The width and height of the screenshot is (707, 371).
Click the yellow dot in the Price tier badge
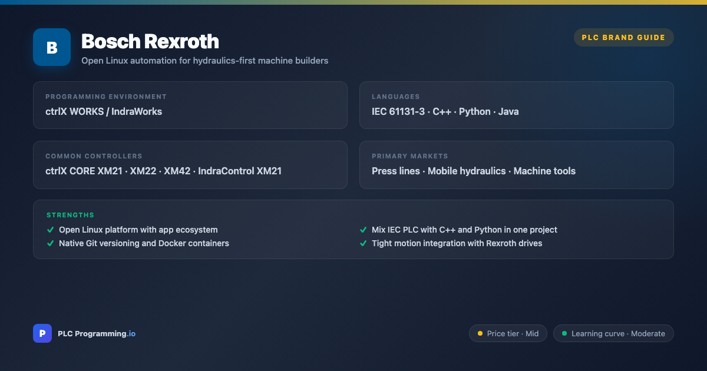click(480, 333)
